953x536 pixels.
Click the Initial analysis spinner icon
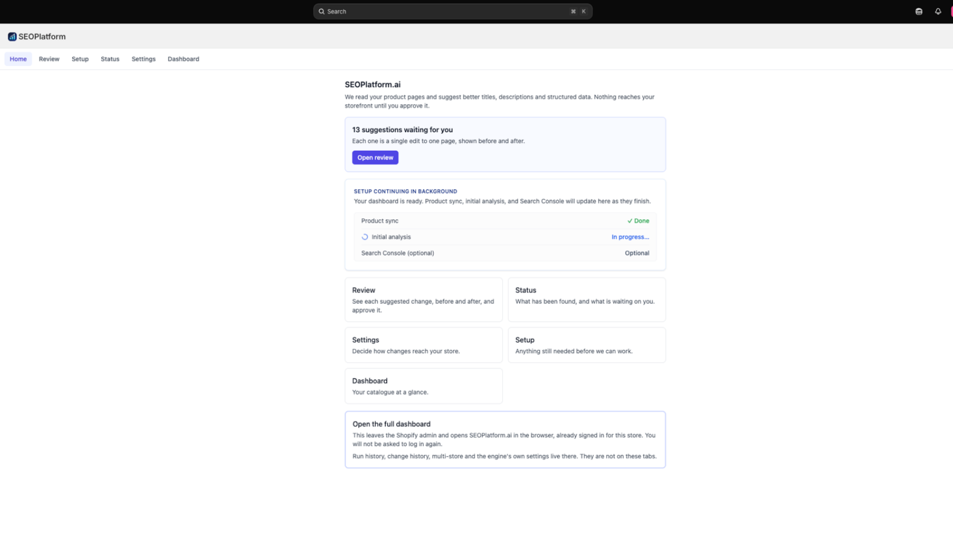click(x=365, y=237)
